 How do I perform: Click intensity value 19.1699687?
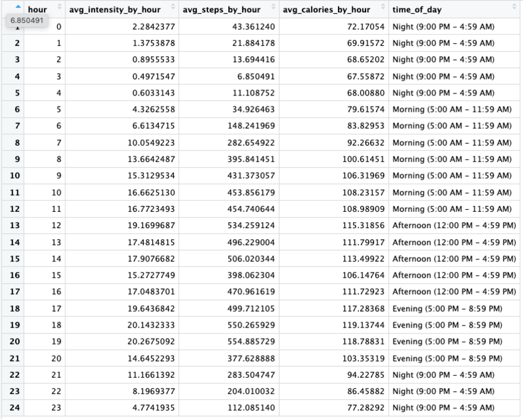click(151, 225)
